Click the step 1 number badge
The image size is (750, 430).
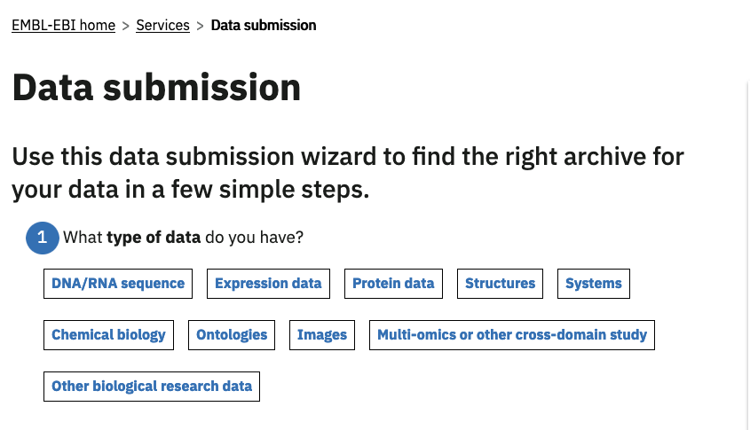tap(42, 238)
